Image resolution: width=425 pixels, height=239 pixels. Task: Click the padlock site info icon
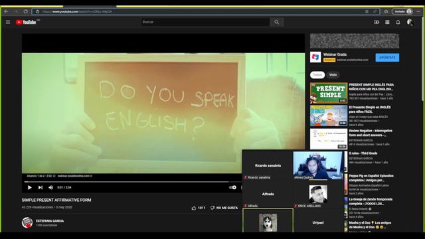[x=37, y=12]
